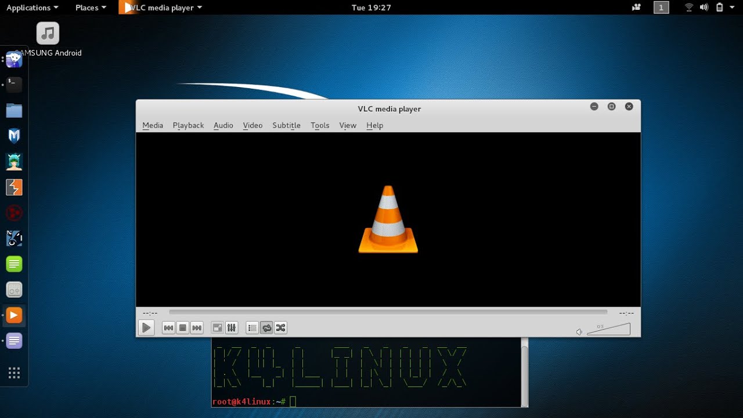
Task: Start playback with the Play button
Action: 146,328
